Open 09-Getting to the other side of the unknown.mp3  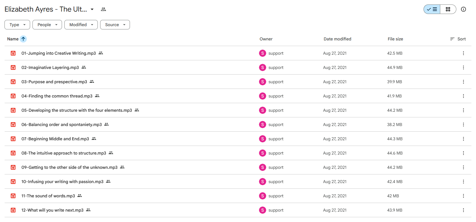point(69,167)
